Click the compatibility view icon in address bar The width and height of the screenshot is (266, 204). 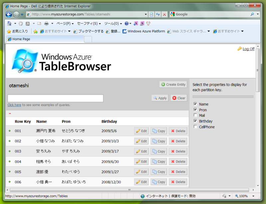[152, 14]
